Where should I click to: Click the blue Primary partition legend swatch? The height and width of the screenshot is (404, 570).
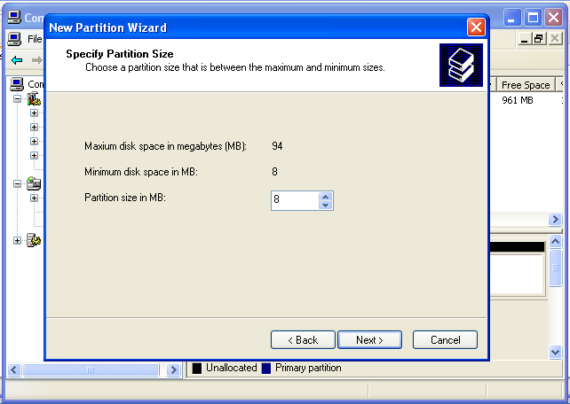tap(266, 369)
